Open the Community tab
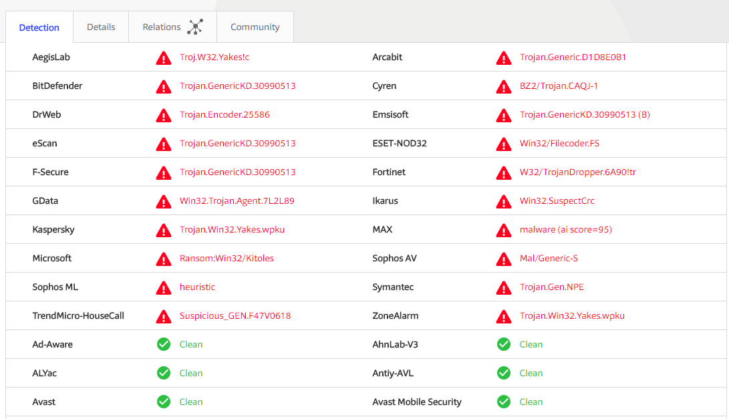The height and width of the screenshot is (419, 729). 255,27
